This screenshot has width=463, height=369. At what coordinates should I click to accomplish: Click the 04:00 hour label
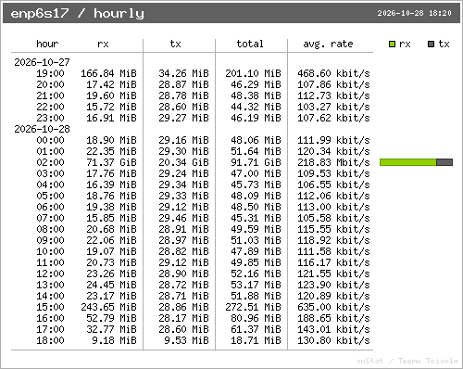[50, 184]
